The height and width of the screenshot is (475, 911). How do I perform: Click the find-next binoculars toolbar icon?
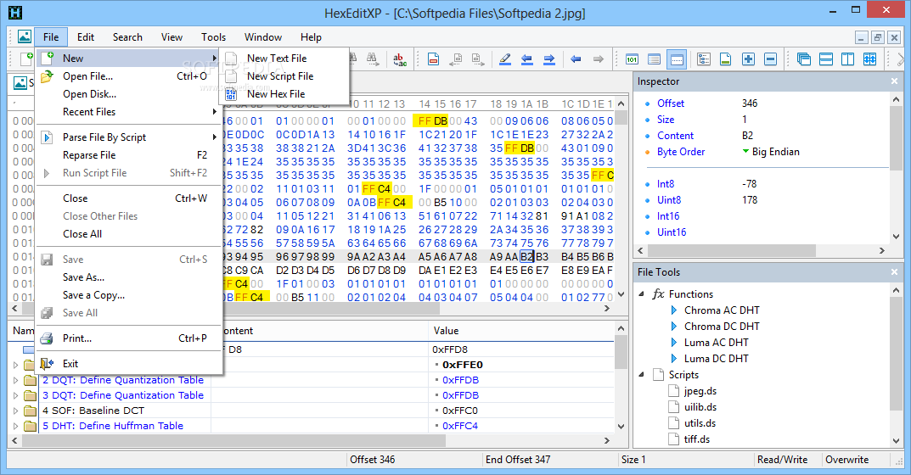(373, 59)
